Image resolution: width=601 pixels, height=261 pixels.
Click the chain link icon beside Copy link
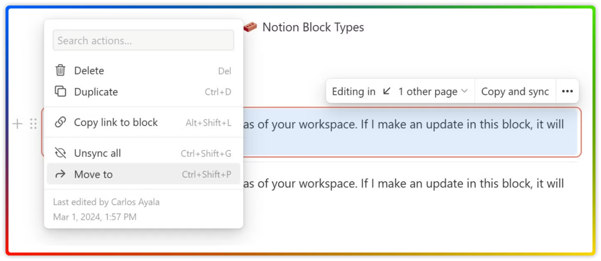[61, 122]
